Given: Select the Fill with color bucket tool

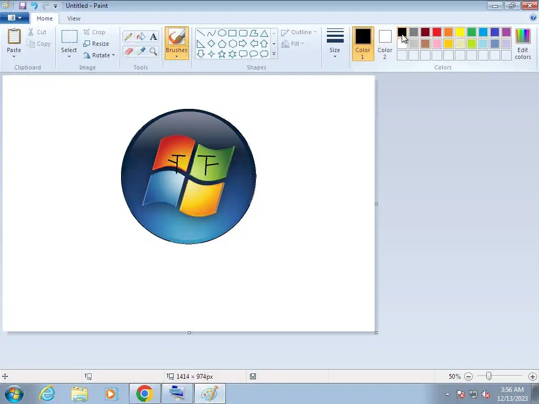Looking at the screenshot, I should click(x=141, y=36).
